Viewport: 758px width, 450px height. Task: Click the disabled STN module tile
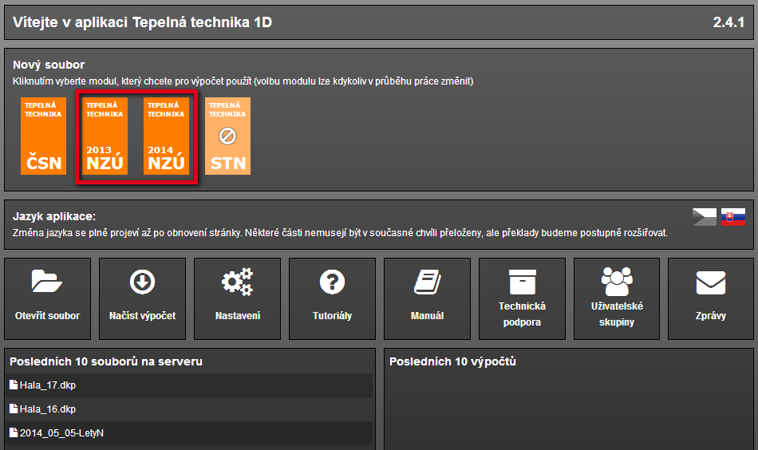point(227,136)
